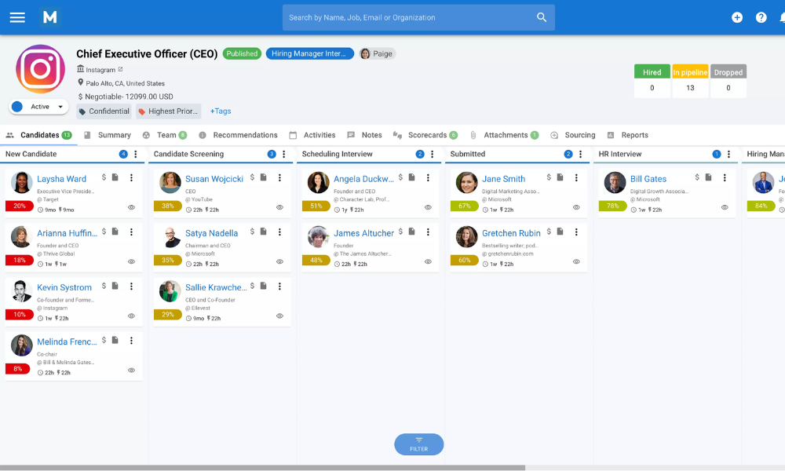
Task: Click the 78% match score on Bill Gates
Action: (x=612, y=206)
